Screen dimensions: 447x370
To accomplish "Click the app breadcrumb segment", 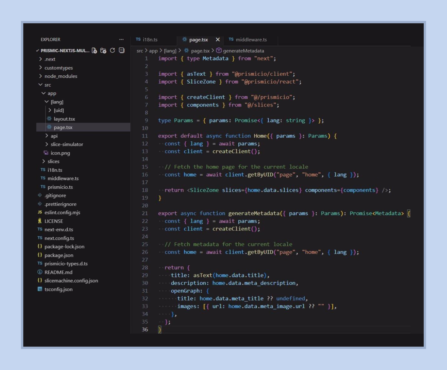I will [153, 51].
